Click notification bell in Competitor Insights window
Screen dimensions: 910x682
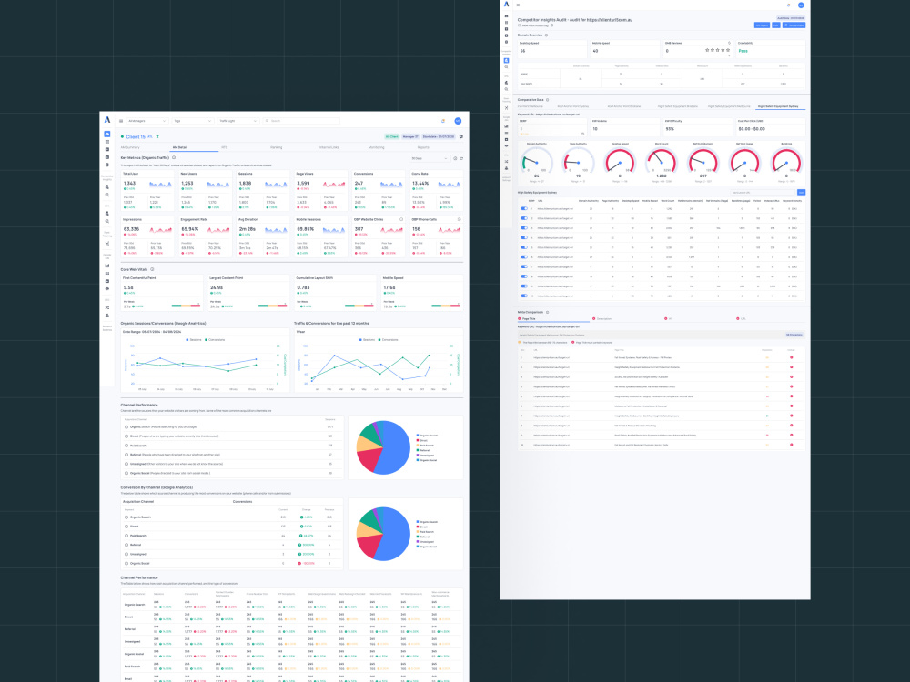[788, 5]
